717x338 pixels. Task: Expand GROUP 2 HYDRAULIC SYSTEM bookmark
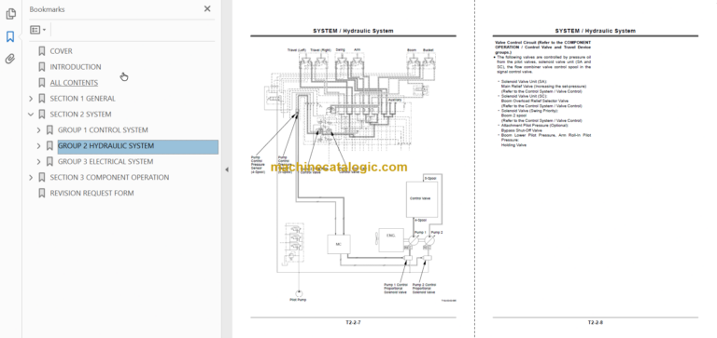pos(39,146)
